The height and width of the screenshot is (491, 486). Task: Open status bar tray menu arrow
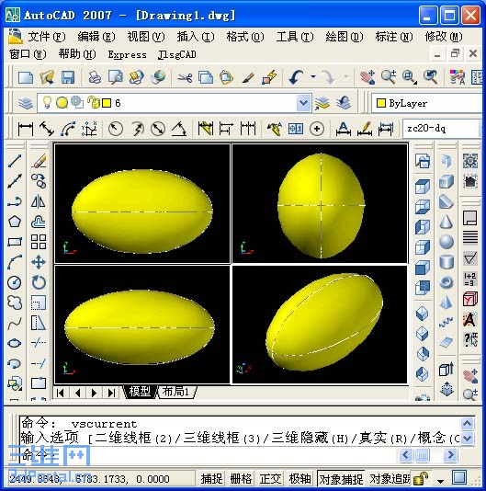[x=441, y=481]
